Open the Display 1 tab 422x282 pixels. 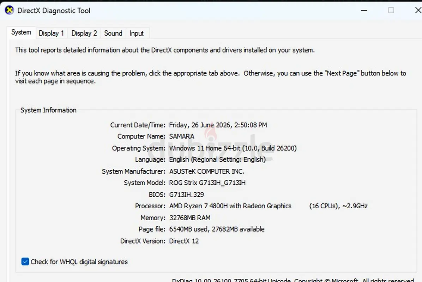click(x=52, y=33)
